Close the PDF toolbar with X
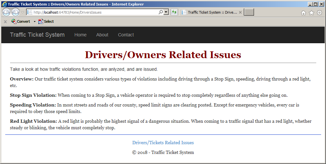 (x=6, y=21)
